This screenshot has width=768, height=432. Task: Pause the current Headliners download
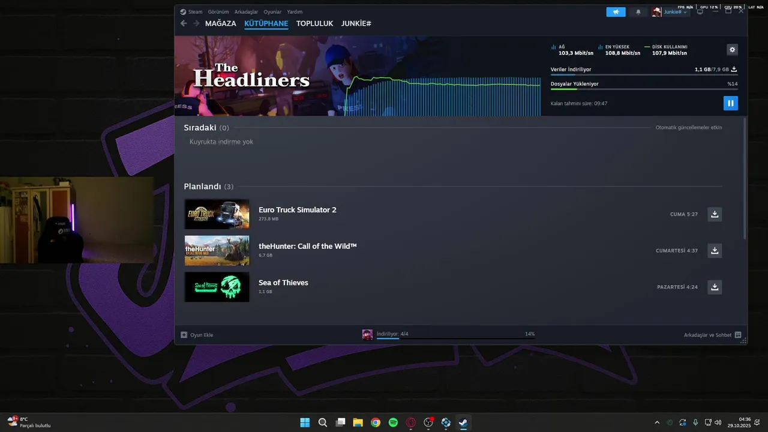(x=730, y=103)
